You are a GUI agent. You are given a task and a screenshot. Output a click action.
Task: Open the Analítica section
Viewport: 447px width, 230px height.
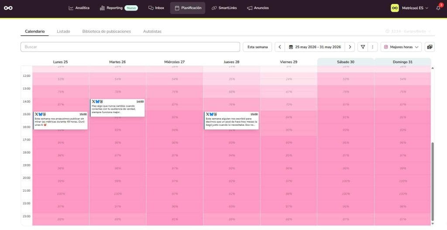tap(79, 8)
